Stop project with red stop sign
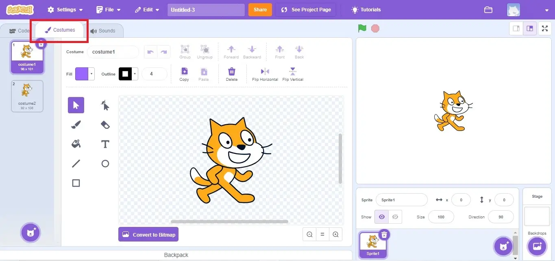Screen dimensions: 555x261 pos(375,28)
